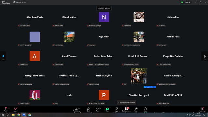Select Bakhita Syakira's illustrated avatar
Image resolution: width=208 pixels, height=117 pixels.
pyautogui.click(x=35, y=95)
